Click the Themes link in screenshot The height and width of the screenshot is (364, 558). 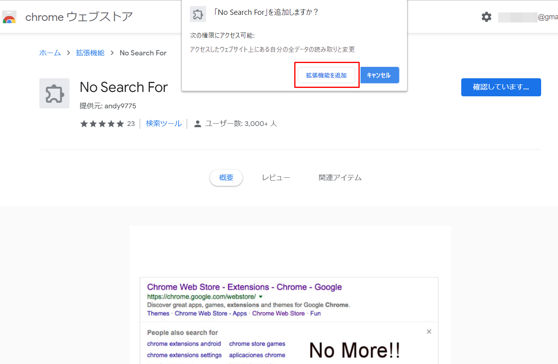(x=158, y=313)
